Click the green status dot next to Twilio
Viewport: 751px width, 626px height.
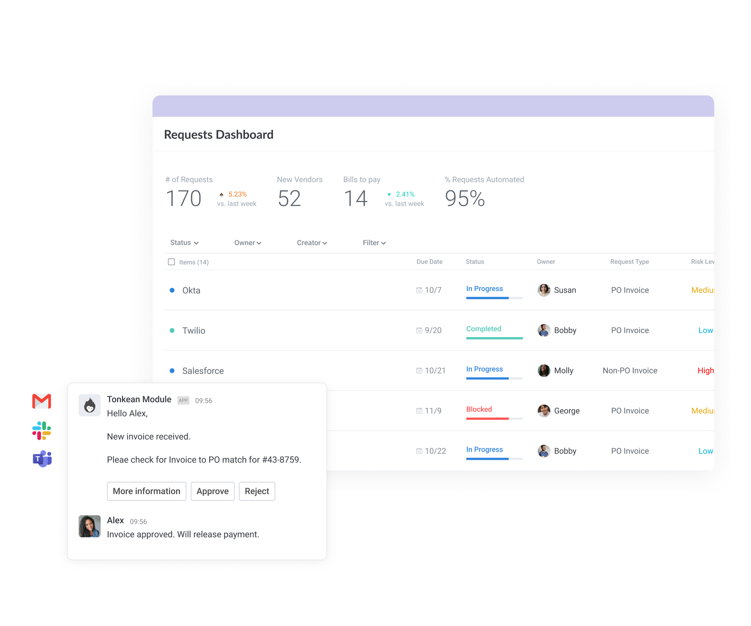(x=172, y=330)
